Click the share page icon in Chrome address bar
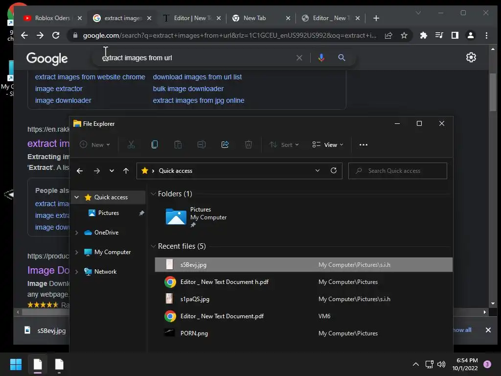Screen dimensions: 501x376 pos(388,35)
